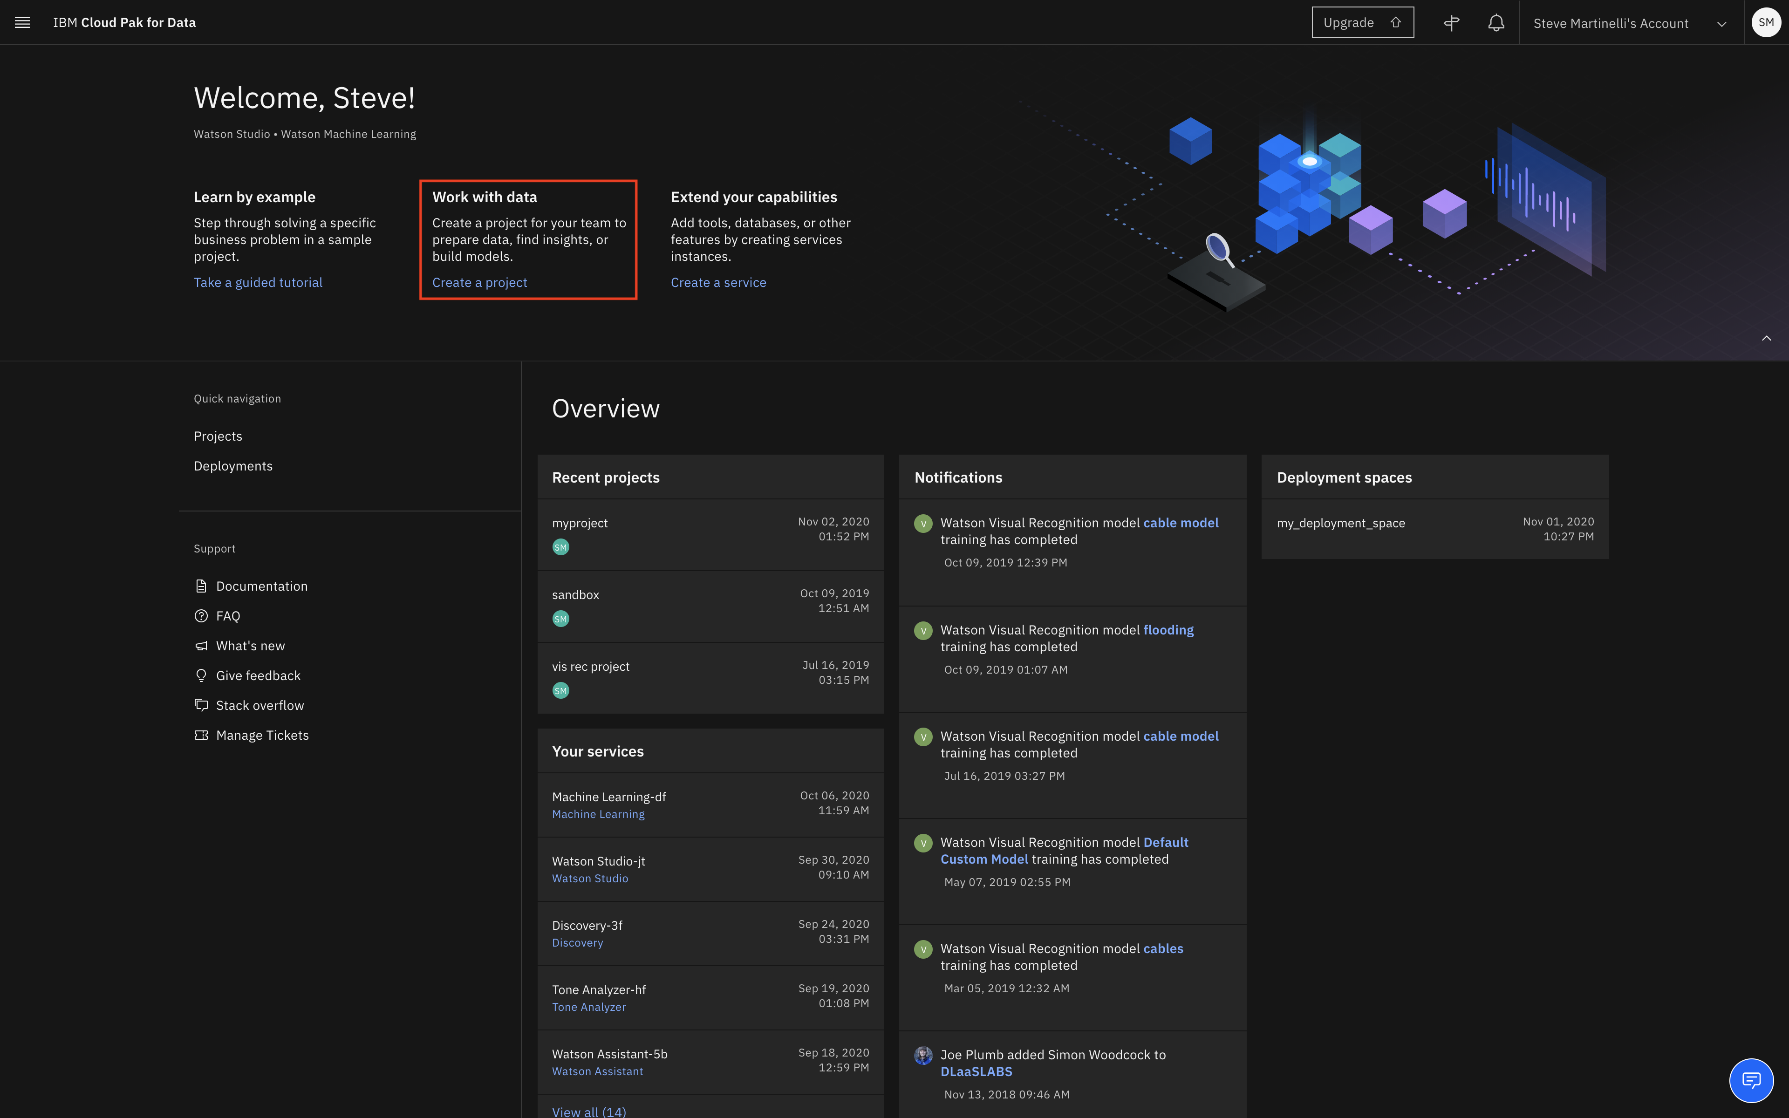The height and width of the screenshot is (1118, 1789).
Task: Open the myproject recent project
Action: pos(580,523)
